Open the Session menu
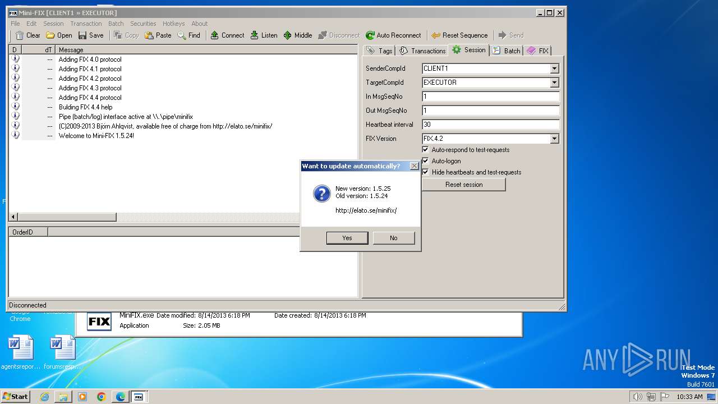 [x=53, y=24]
